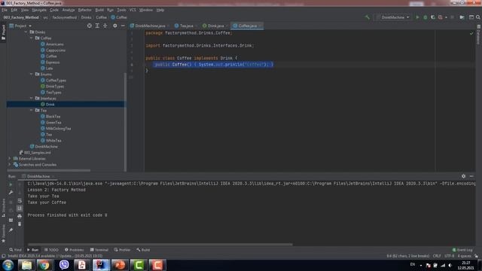482x271 pixels.
Task: Pin the Run tab
Action: point(11,230)
